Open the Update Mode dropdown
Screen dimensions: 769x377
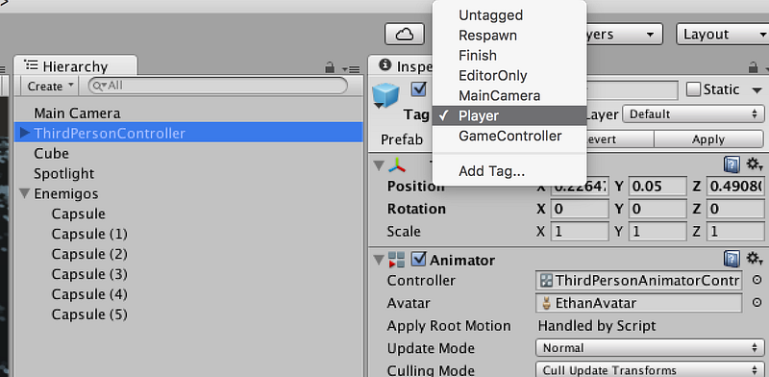[650, 348]
